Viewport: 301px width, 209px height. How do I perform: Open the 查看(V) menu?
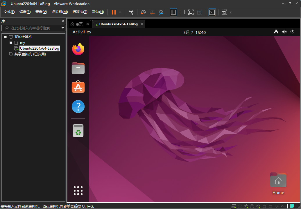click(x=41, y=12)
